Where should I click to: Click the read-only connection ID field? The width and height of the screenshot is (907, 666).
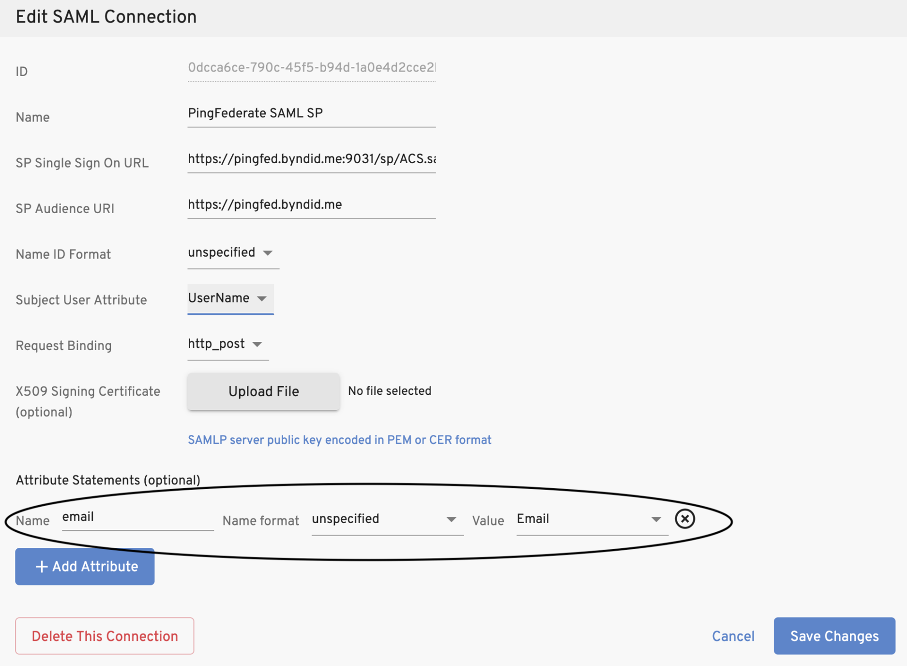click(x=311, y=68)
